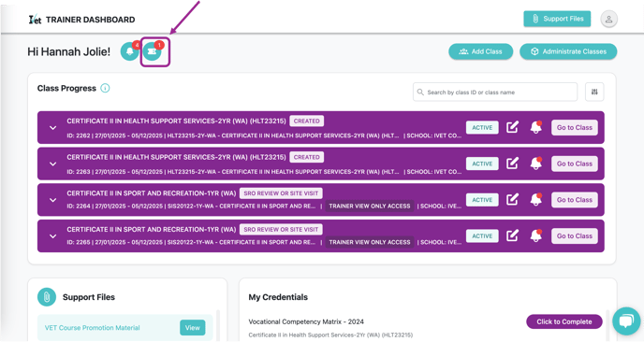Expand class ID 2264 row chevron

pyautogui.click(x=53, y=200)
